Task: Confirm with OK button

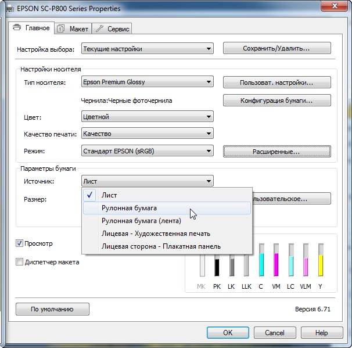Action: (228, 332)
